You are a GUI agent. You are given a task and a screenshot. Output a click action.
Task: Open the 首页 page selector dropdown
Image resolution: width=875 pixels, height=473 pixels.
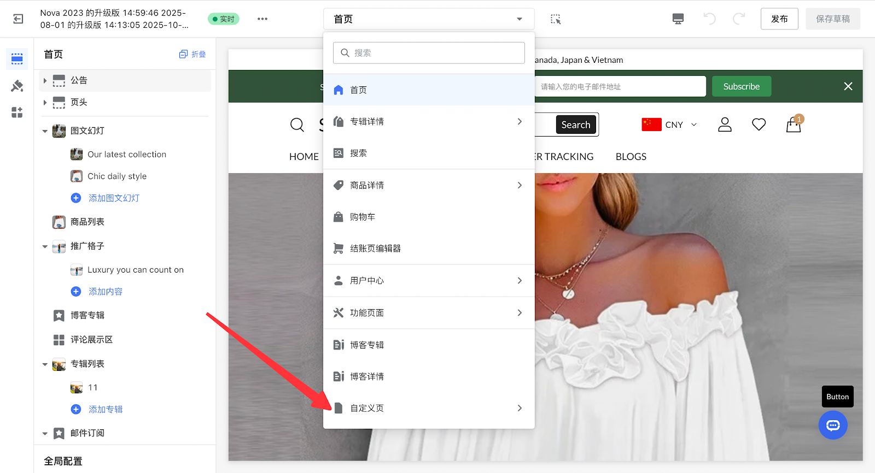[428, 19]
